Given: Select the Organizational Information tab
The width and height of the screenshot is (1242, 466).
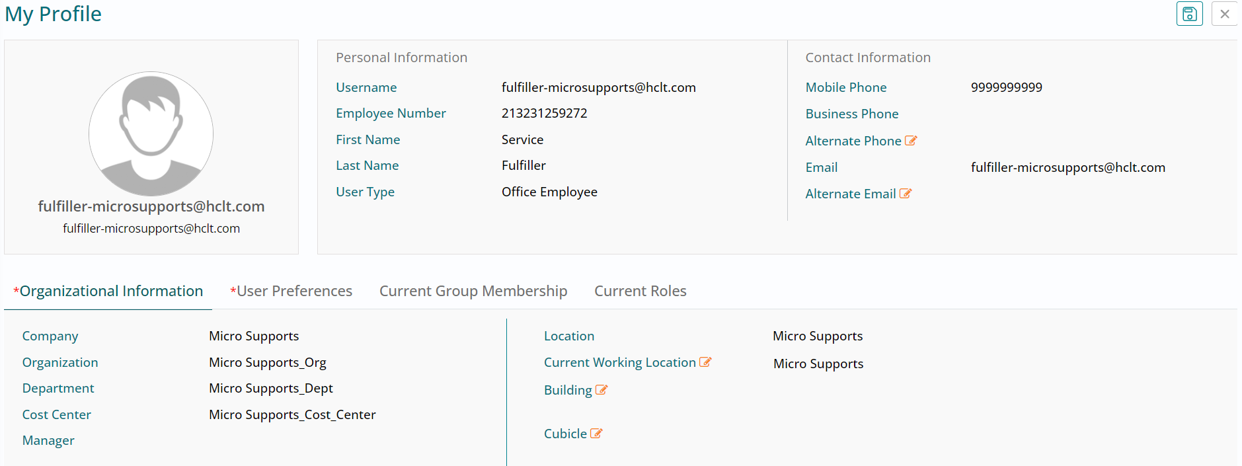Looking at the screenshot, I should pyautogui.click(x=108, y=291).
